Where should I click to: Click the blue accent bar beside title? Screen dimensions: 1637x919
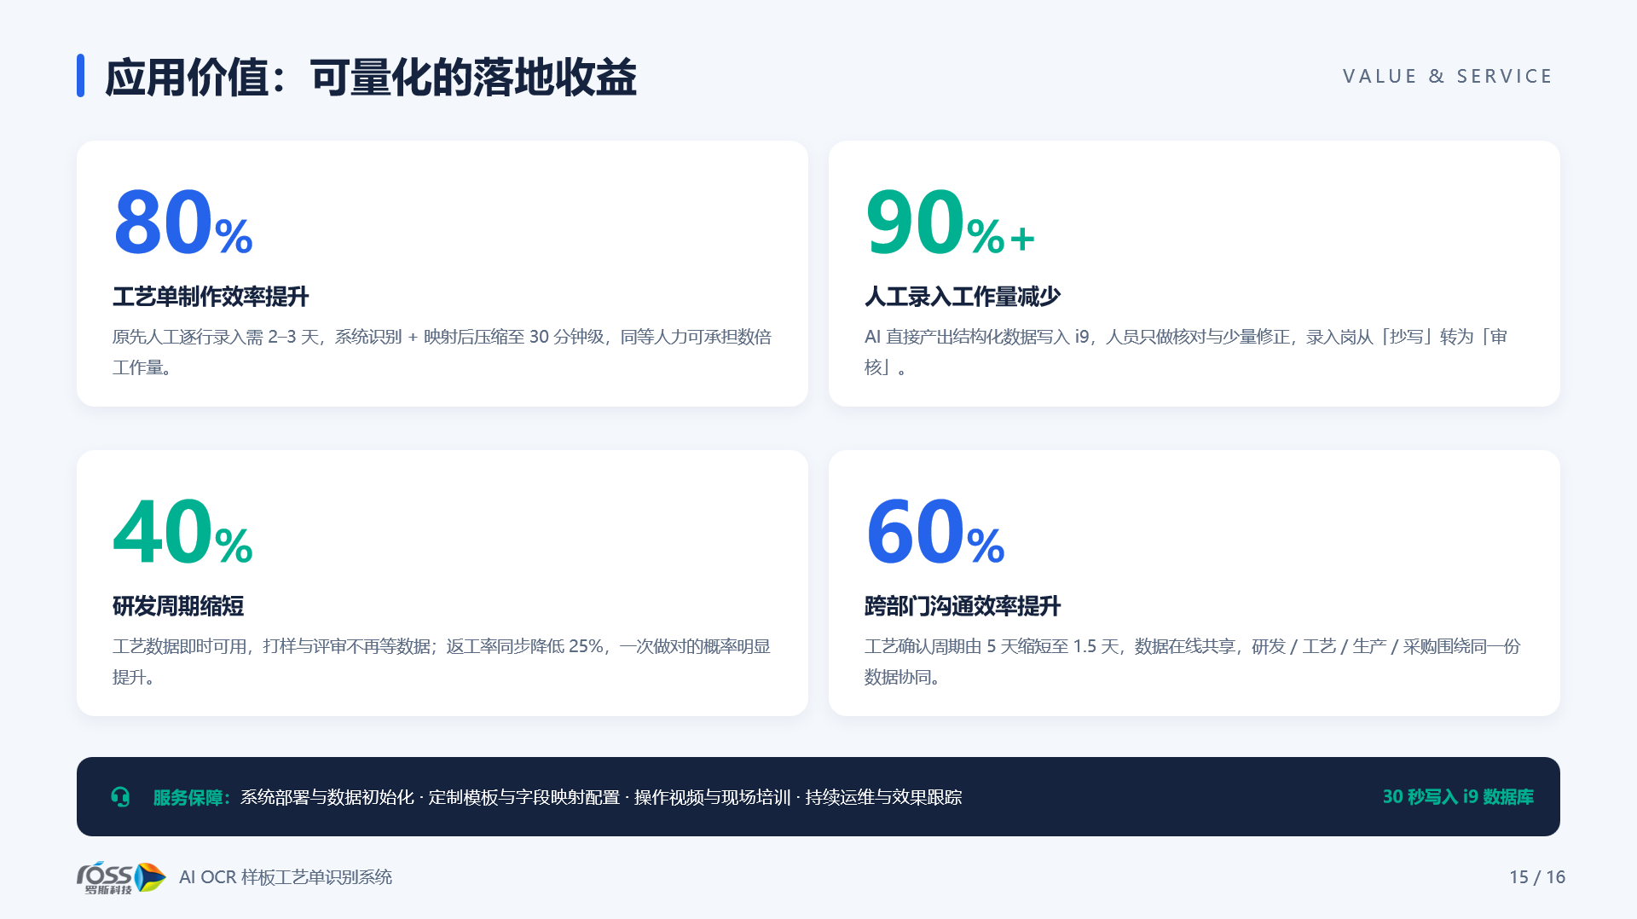[x=80, y=76]
